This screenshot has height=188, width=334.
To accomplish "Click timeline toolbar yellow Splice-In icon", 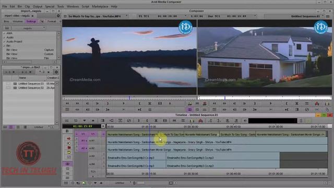I will [x=192, y=121].
